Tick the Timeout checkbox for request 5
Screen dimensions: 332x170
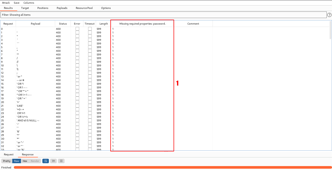coord(90,47)
